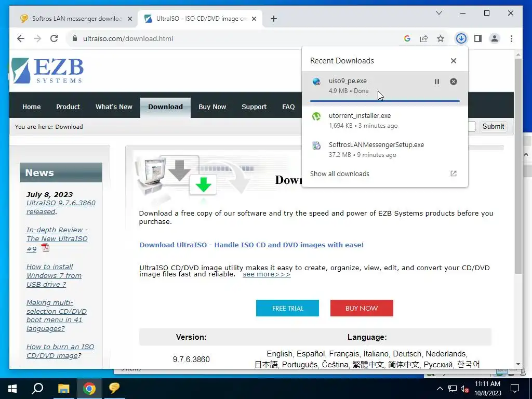The height and width of the screenshot is (399, 532).
Task: Select the Download navigation tab
Action: click(165, 107)
